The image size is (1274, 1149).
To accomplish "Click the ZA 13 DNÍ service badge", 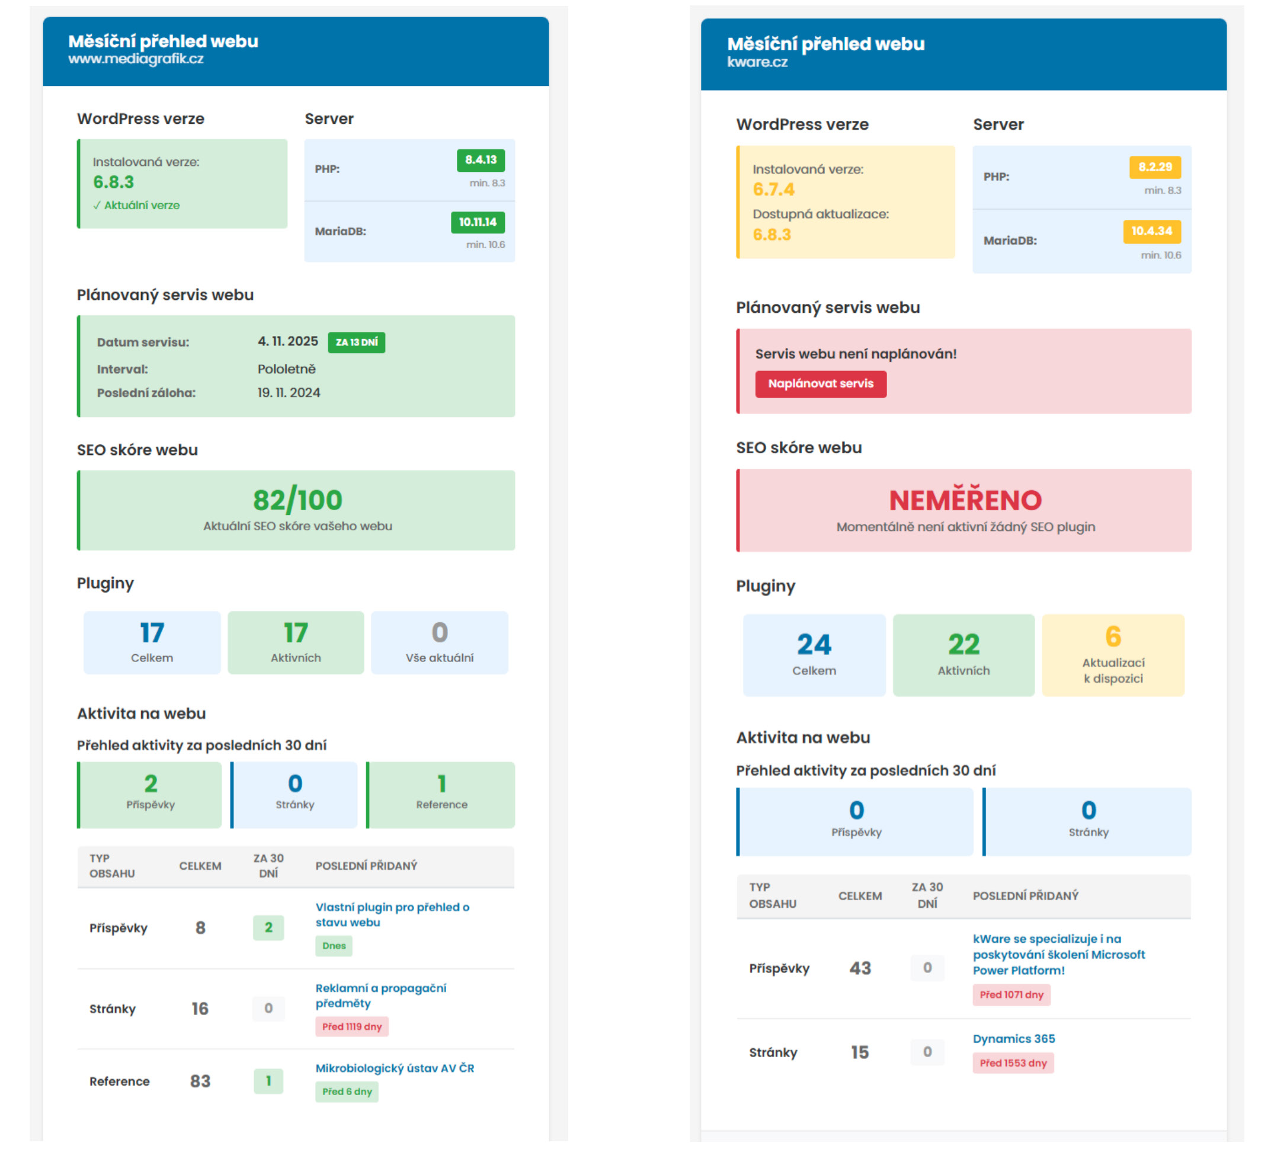I will pos(356,342).
